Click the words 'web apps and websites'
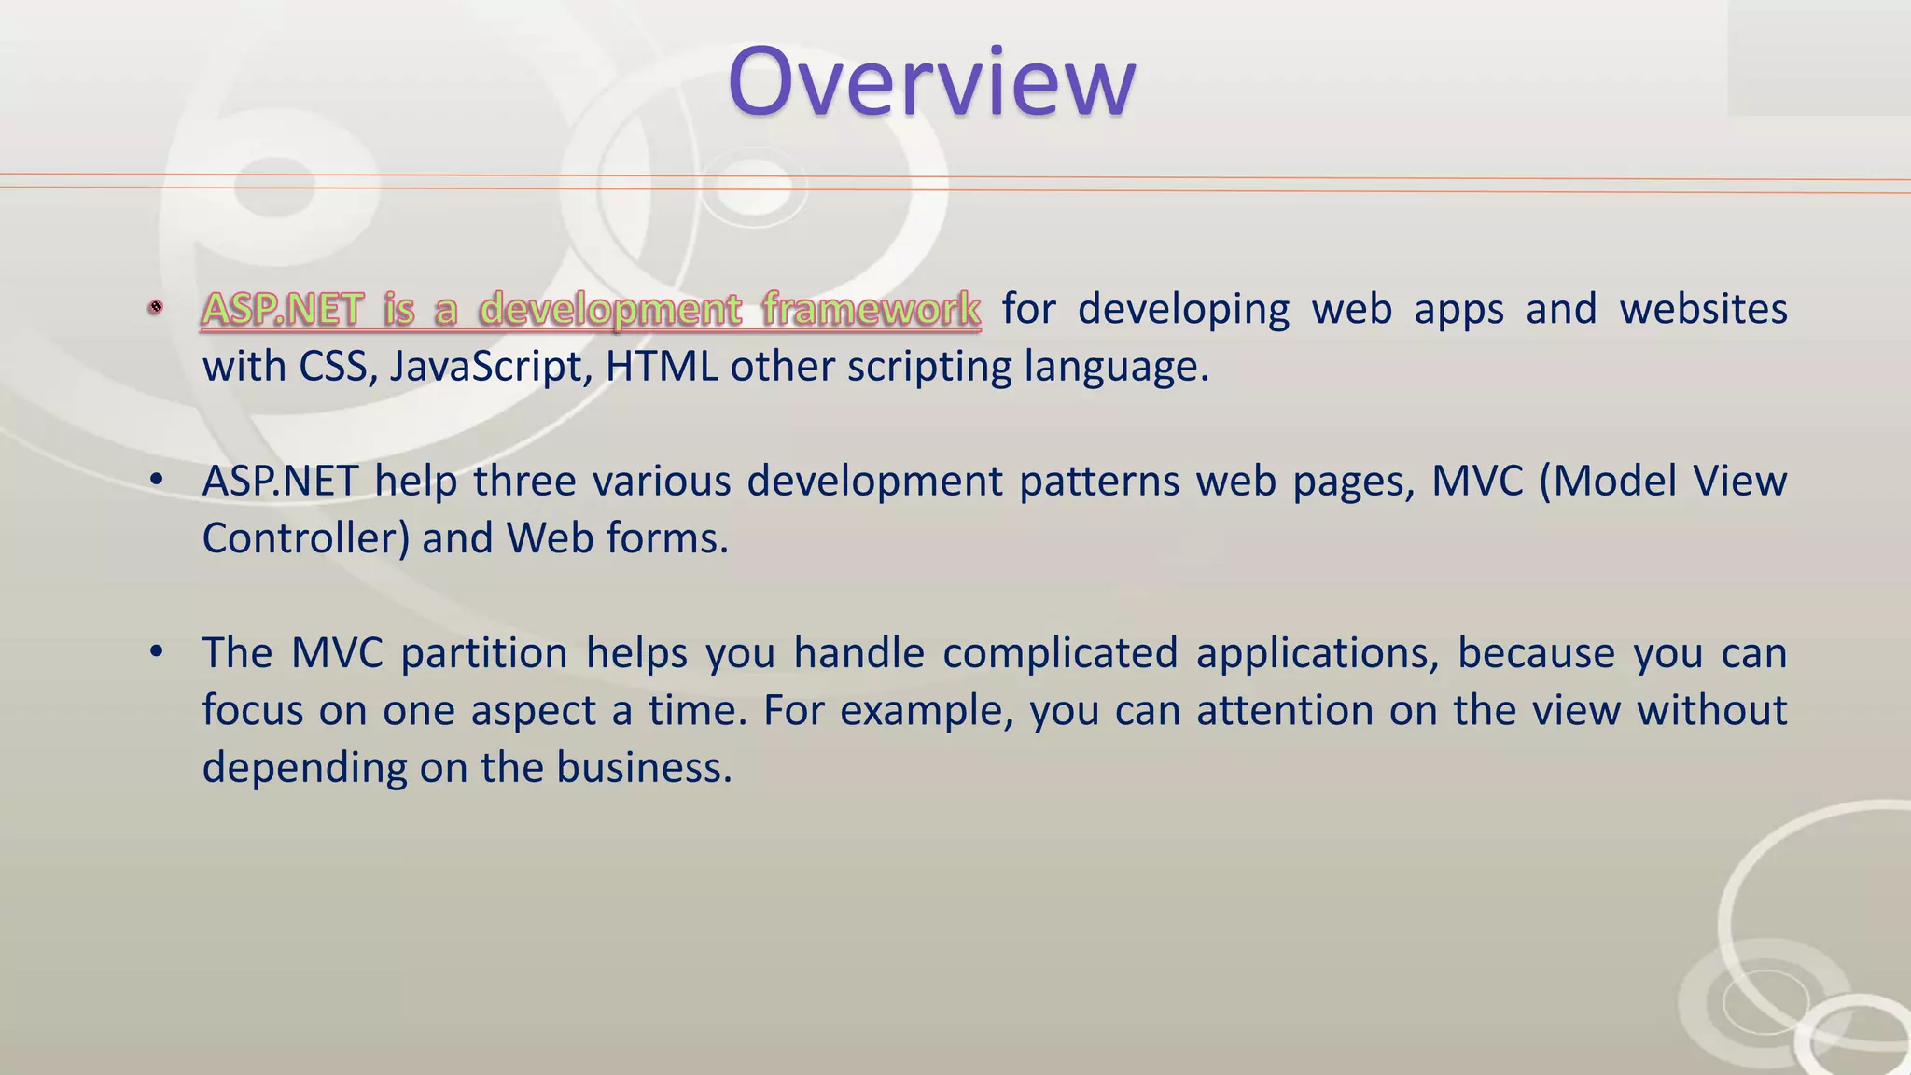1911x1075 pixels. [x=1549, y=309]
